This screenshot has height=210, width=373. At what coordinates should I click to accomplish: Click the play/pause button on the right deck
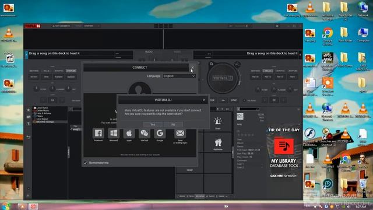(223, 100)
